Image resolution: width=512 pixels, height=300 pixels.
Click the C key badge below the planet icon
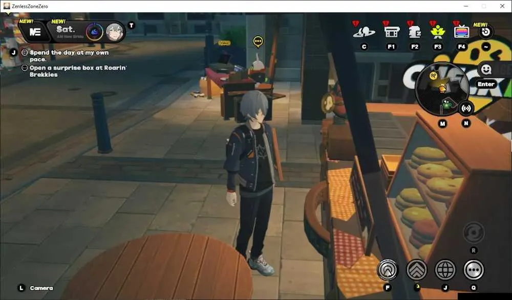[364, 47]
